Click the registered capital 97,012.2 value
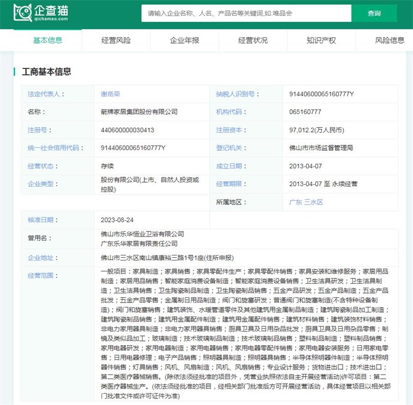413x405 pixels. point(317,130)
